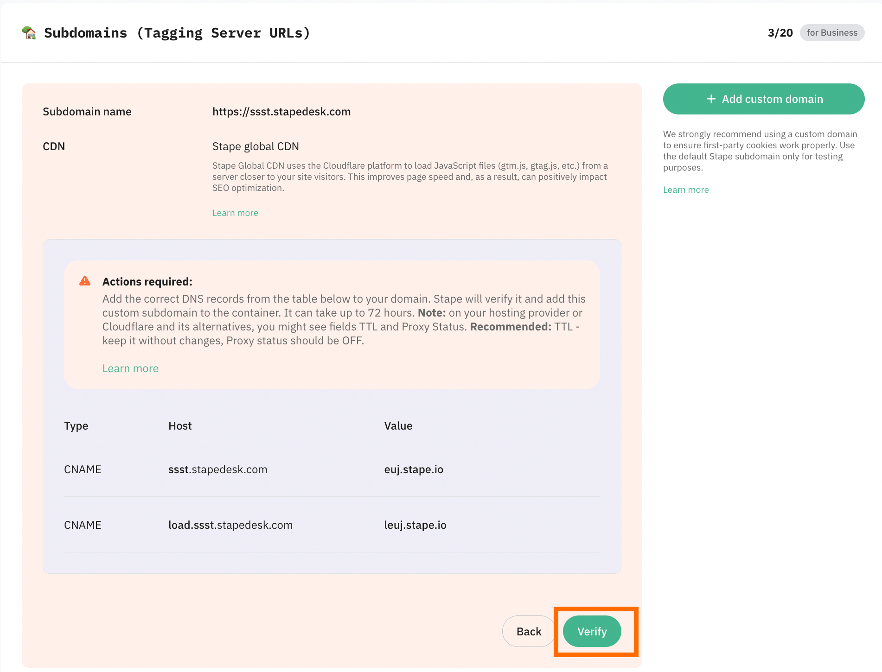Add a custom domain
The image size is (882, 672).
(764, 99)
